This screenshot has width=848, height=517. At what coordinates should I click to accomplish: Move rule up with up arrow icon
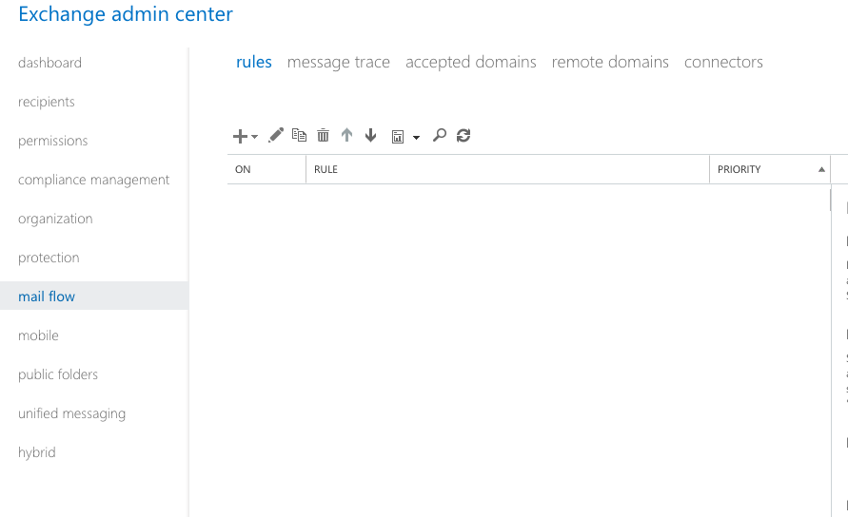click(346, 135)
